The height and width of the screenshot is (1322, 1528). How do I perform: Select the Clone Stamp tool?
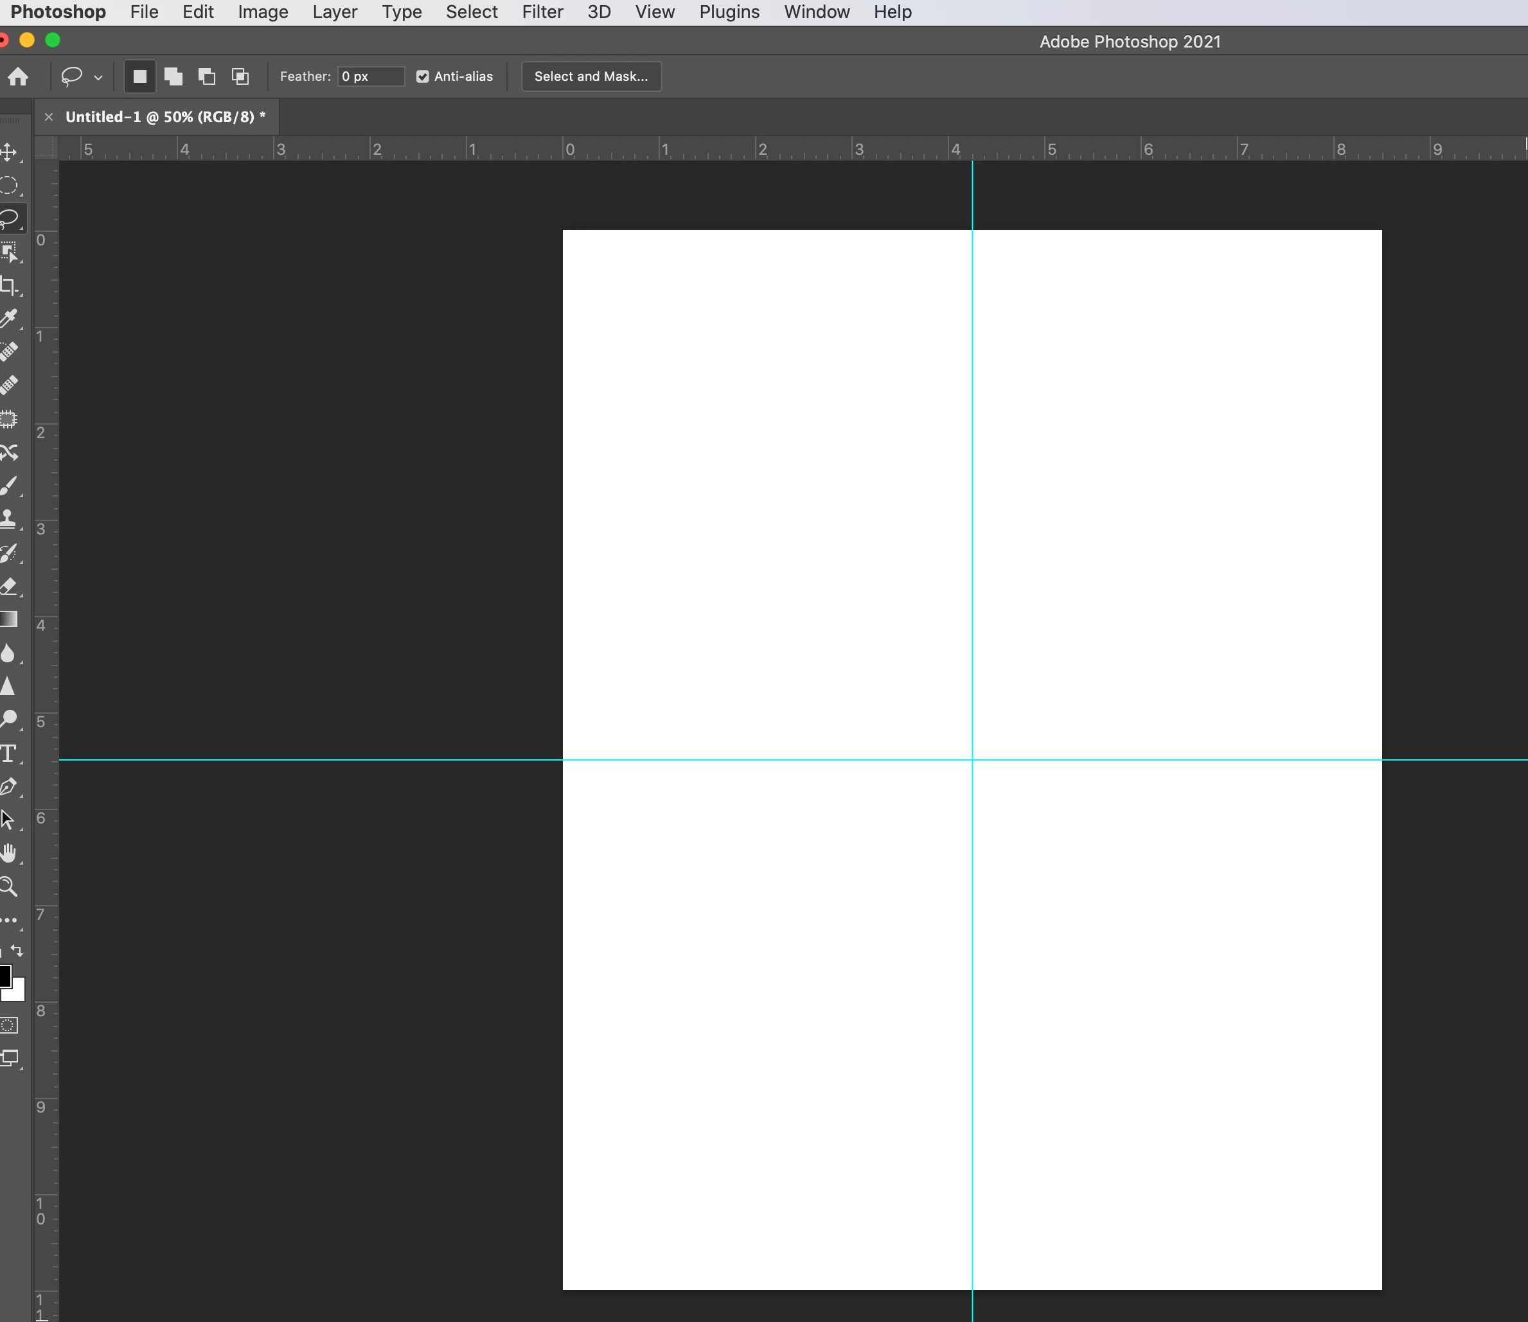(9, 518)
